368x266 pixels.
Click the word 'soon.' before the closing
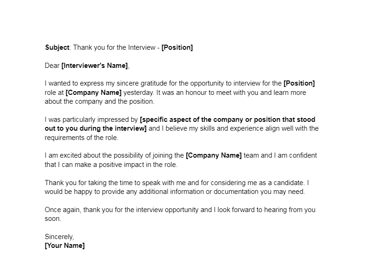coord(53,219)
